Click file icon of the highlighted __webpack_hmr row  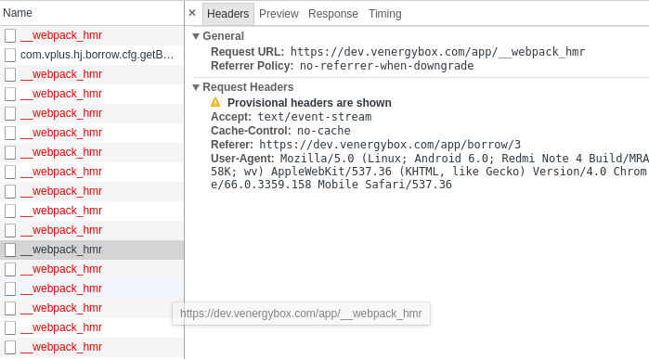[10, 250]
